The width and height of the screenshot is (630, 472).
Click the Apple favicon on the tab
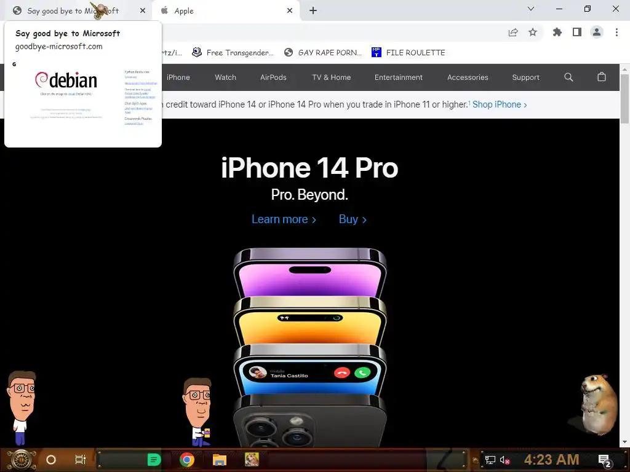click(x=164, y=10)
